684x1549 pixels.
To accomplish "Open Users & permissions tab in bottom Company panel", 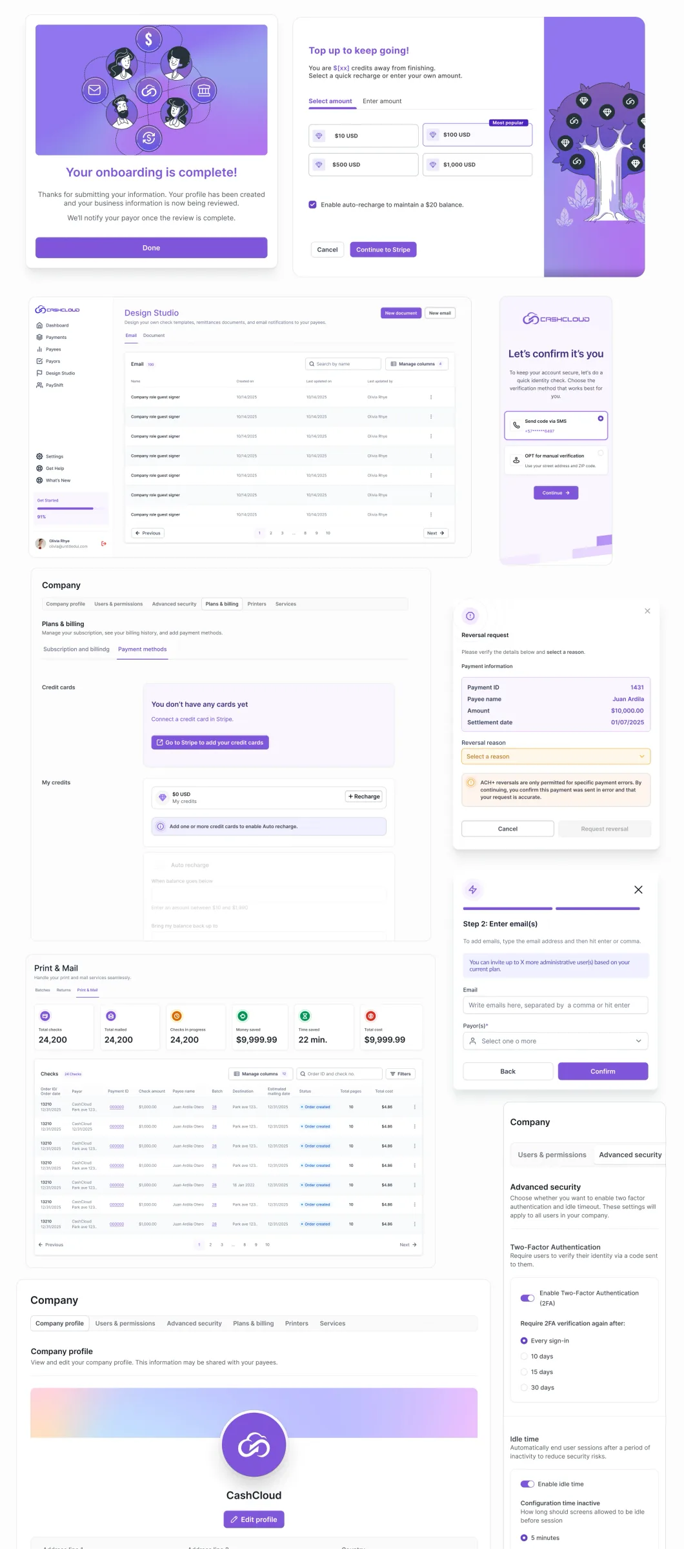I will click(125, 1323).
